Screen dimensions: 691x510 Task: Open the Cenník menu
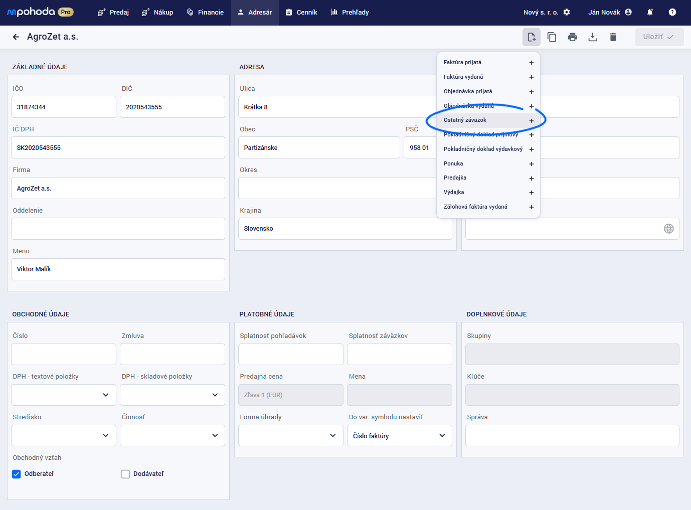pos(301,13)
